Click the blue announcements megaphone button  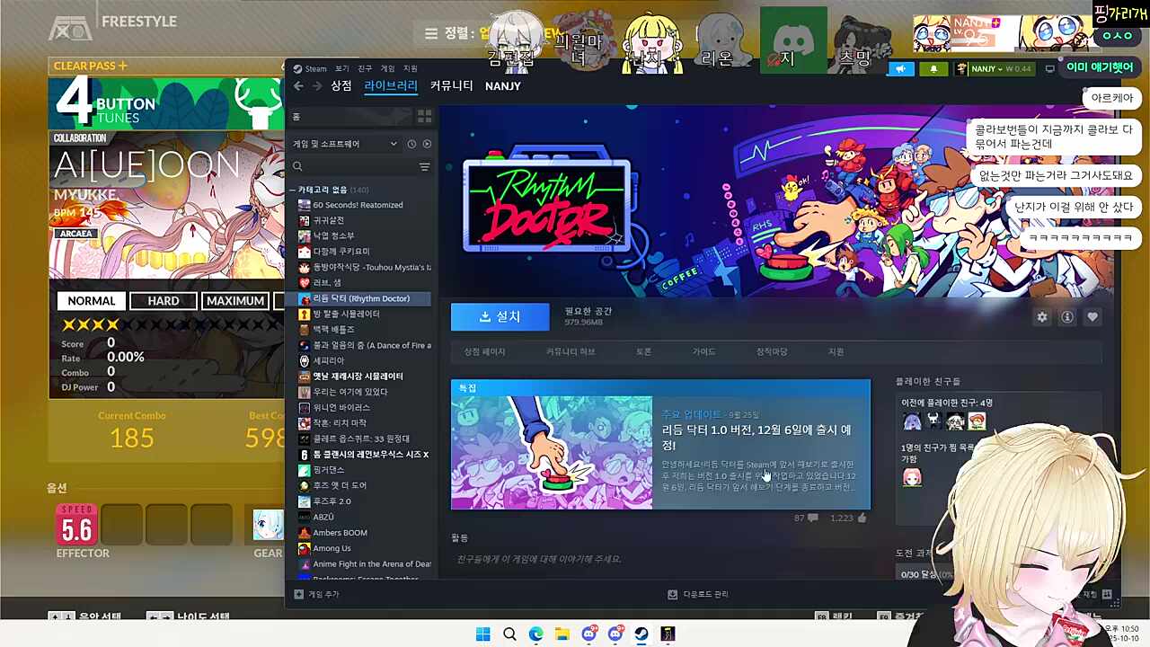tap(900, 69)
